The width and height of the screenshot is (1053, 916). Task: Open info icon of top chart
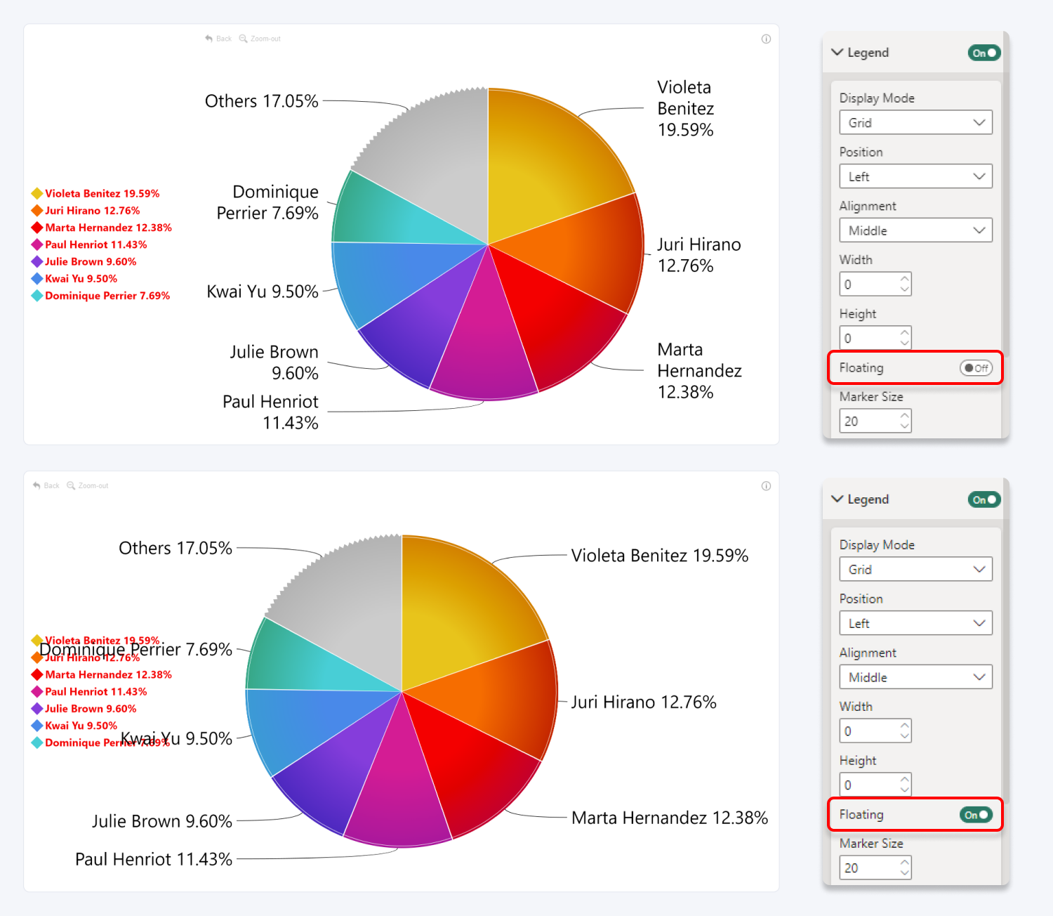[766, 39]
